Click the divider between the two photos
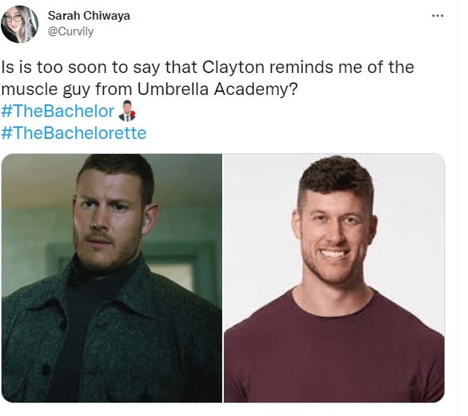 [223, 278]
